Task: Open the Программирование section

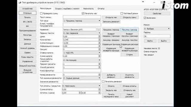Action: [x=27, y=31]
